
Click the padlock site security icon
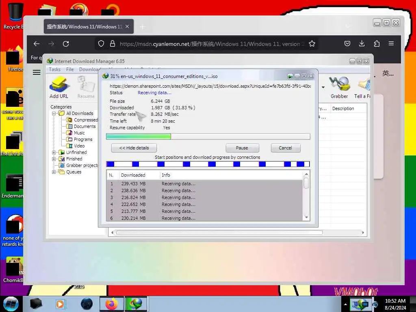[113, 44]
